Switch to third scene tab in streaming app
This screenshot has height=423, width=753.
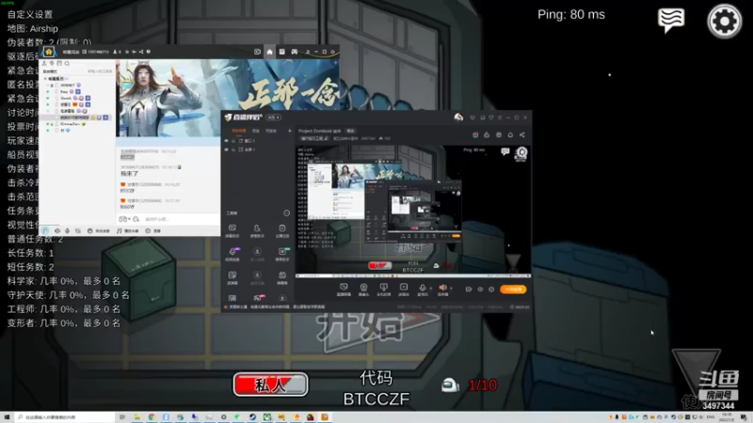(x=271, y=131)
